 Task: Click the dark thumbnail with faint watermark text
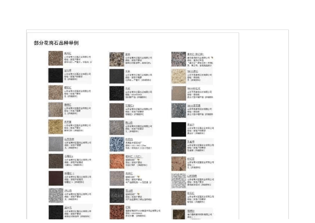[117, 196]
